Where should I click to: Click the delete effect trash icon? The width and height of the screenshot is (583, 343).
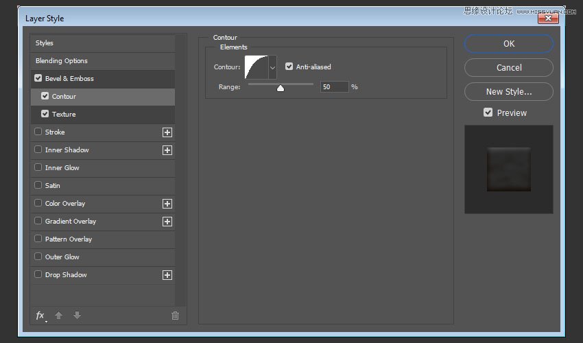175,316
